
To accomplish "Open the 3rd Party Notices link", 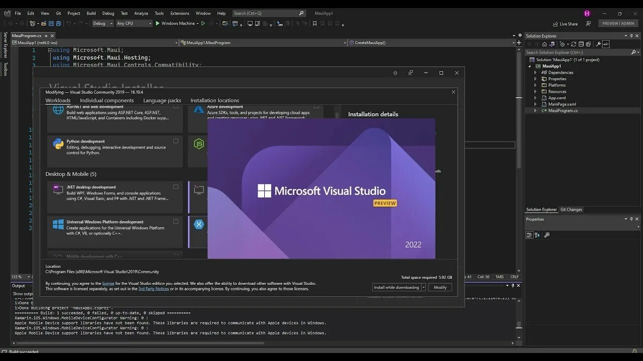I will 154,289.
